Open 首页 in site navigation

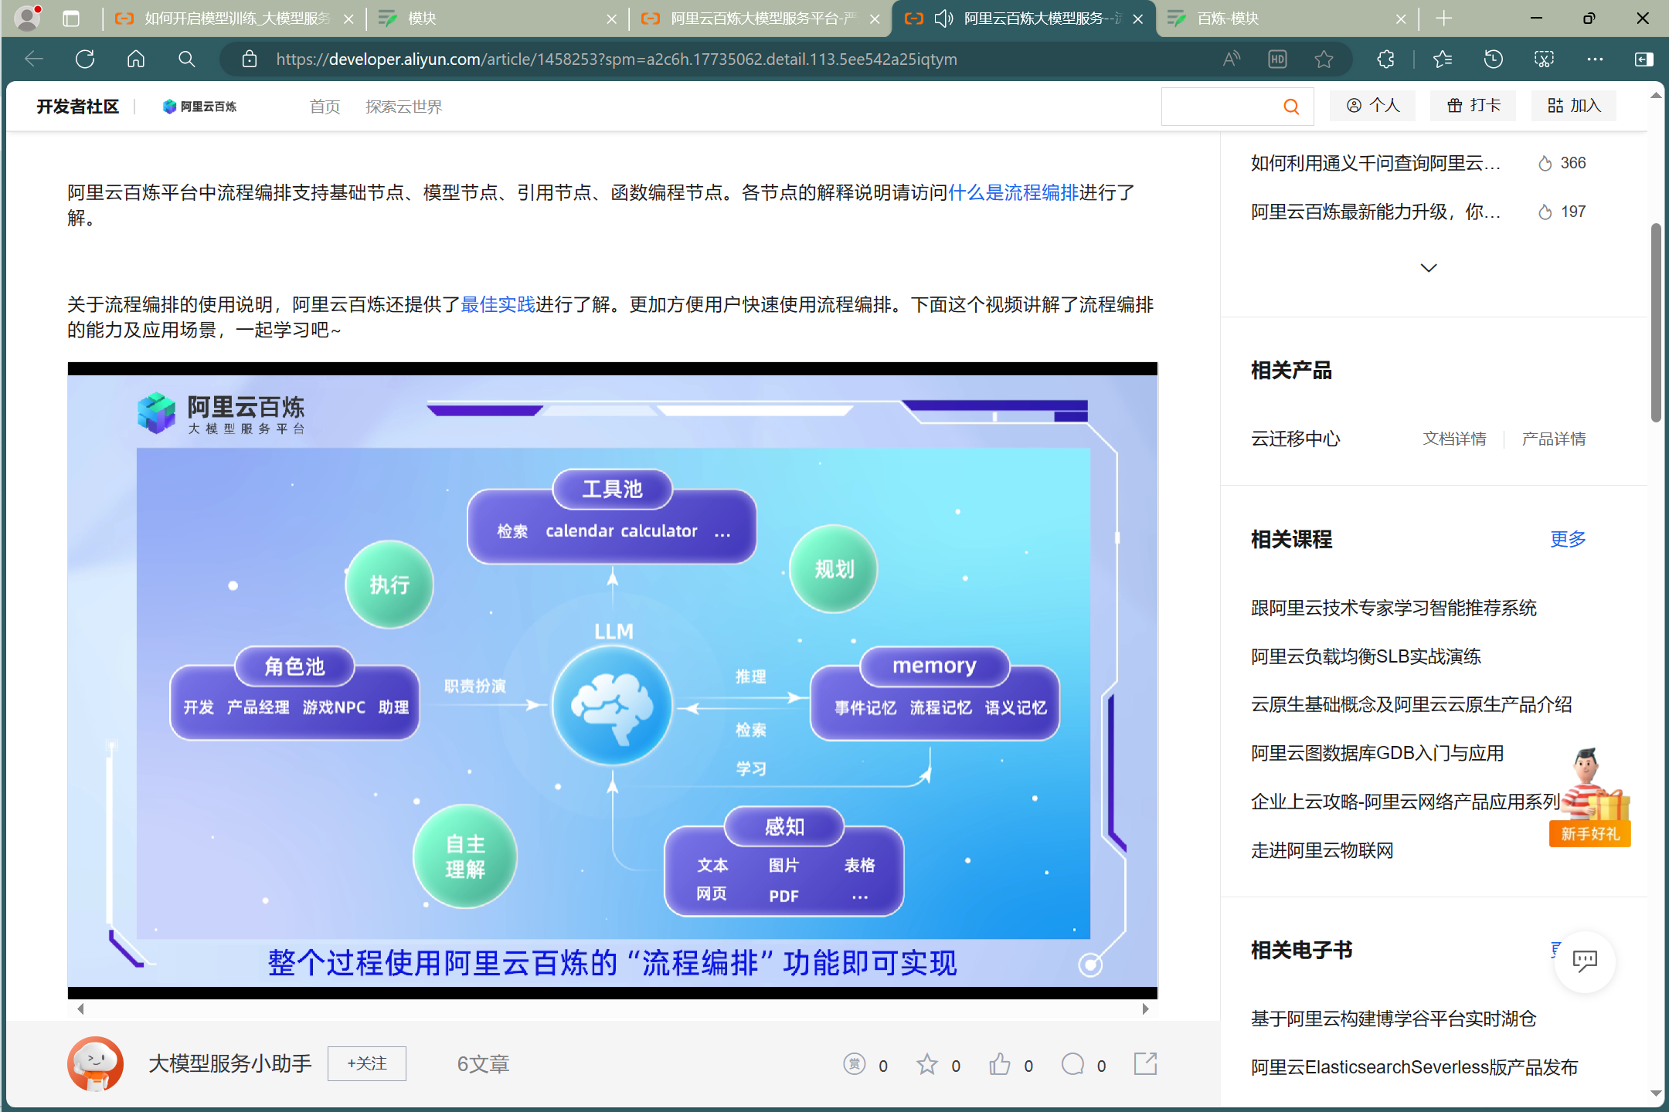click(325, 107)
